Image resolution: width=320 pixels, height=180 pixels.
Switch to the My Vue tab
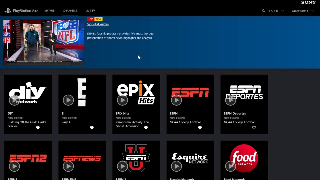pos(49,11)
